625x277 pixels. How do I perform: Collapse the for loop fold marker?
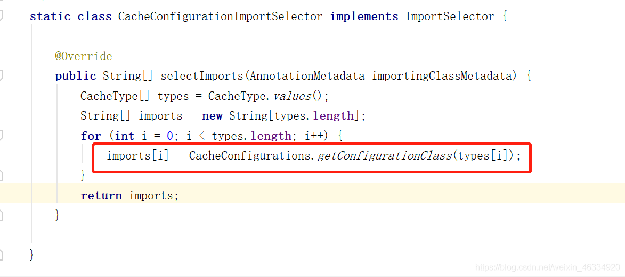coord(1,136)
